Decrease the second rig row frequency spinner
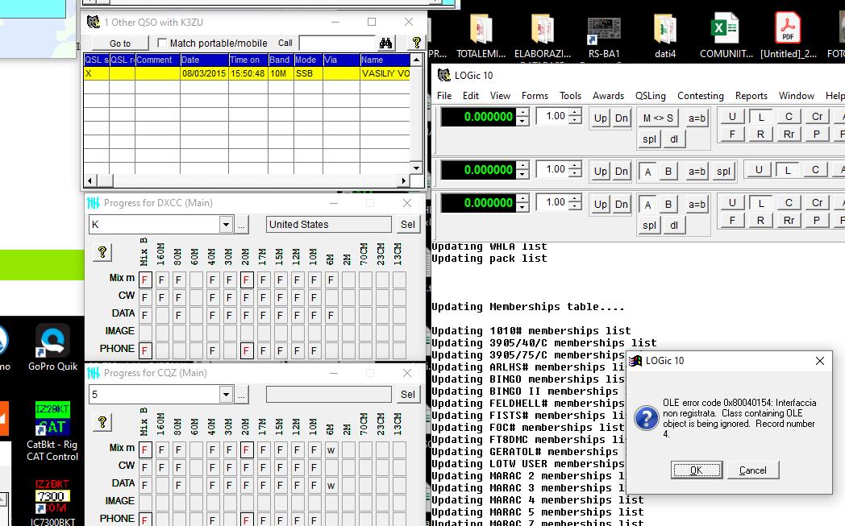The width and height of the screenshot is (845, 526). pyautogui.click(x=522, y=175)
